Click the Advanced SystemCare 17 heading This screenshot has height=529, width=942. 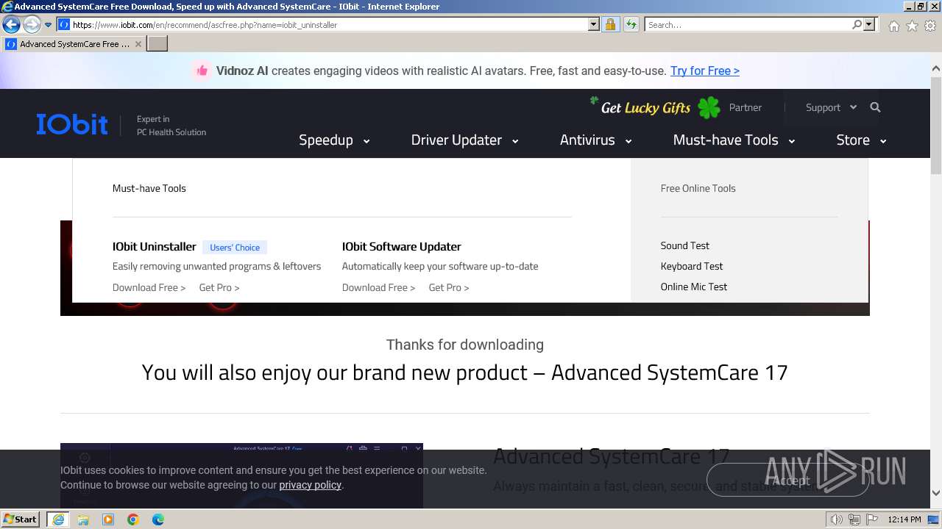[611, 456]
